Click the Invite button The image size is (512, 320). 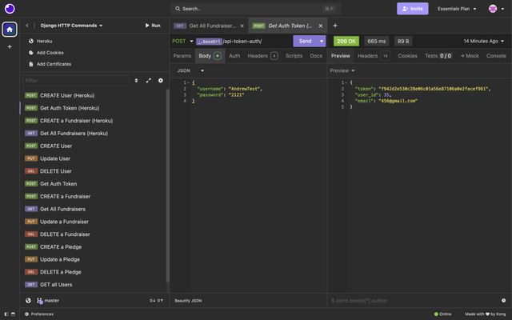(413, 9)
